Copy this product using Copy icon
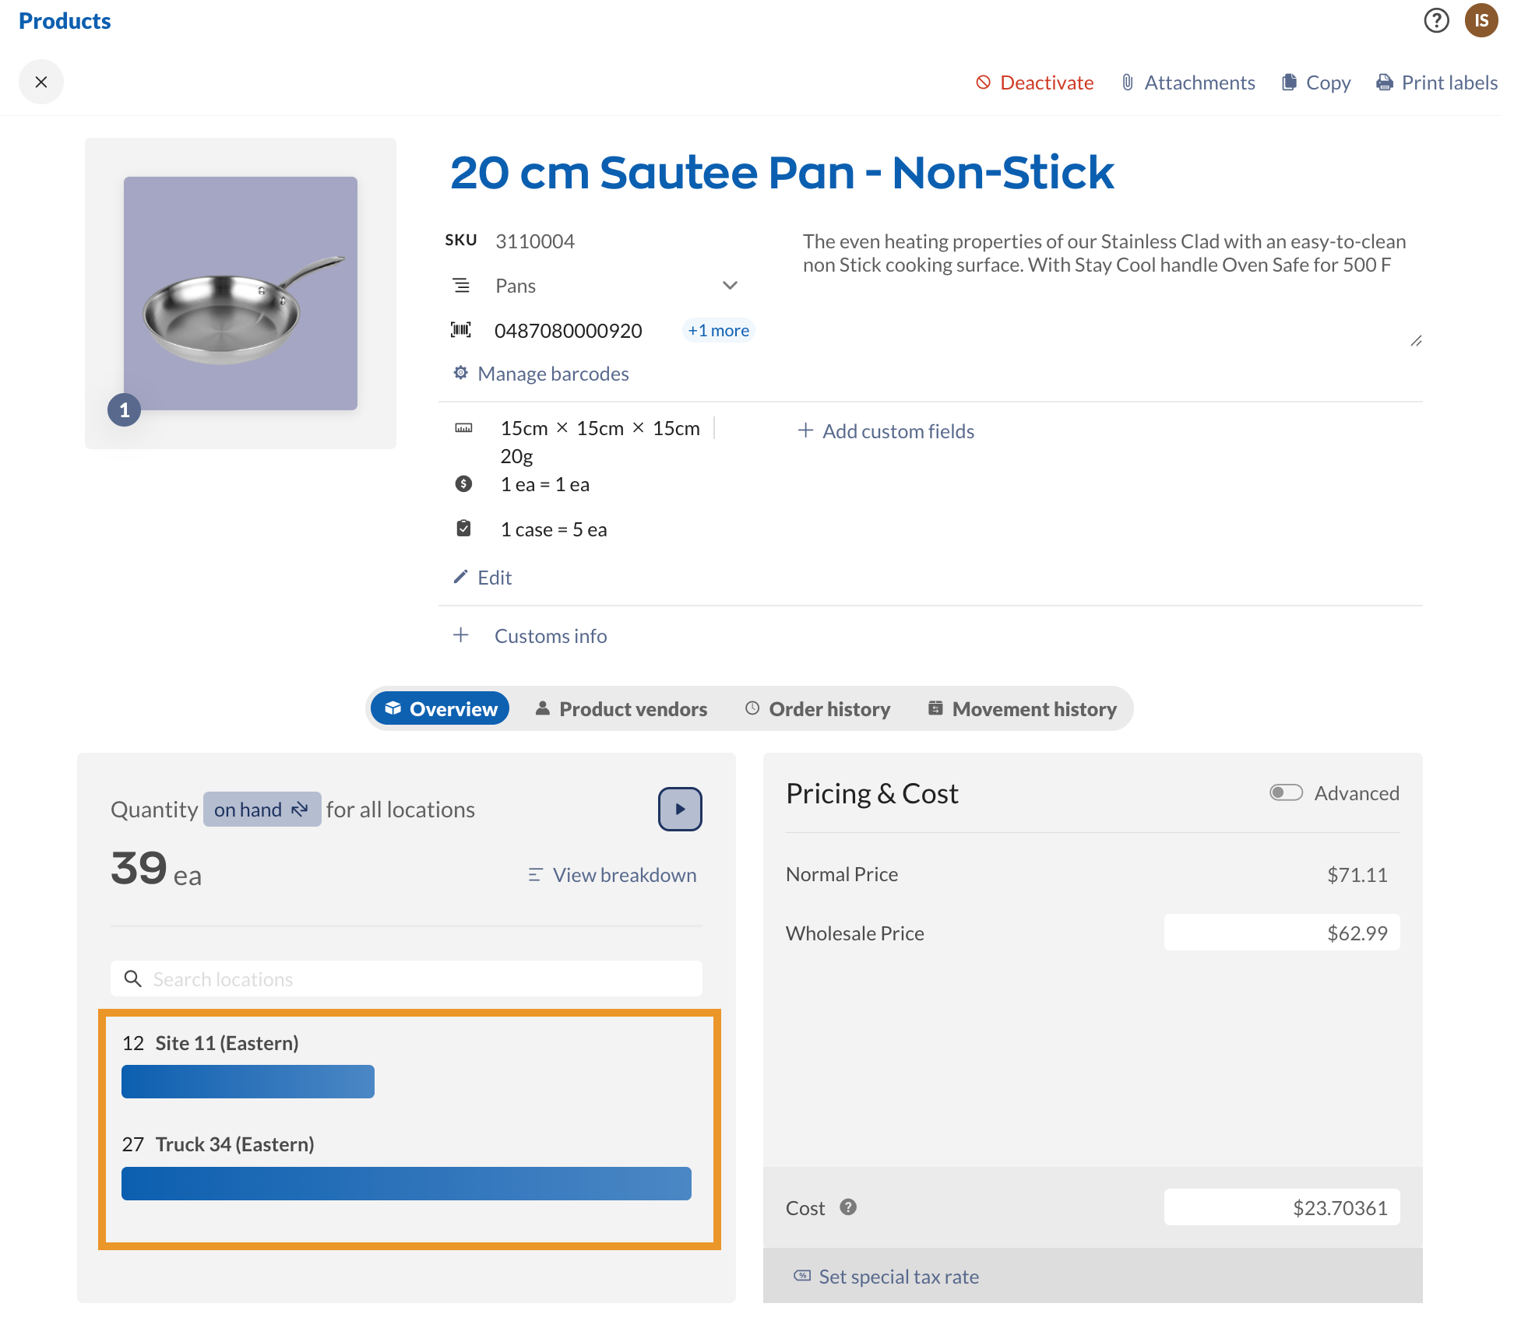Image resolution: width=1514 pixels, height=1328 pixels. (x=1290, y=83)
